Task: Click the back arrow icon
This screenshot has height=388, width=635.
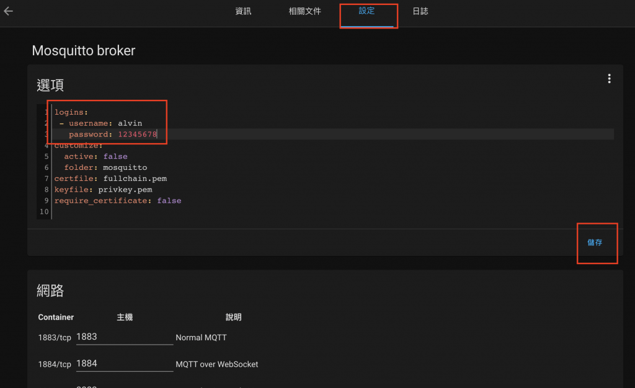Action: click(x=9, y=11)
